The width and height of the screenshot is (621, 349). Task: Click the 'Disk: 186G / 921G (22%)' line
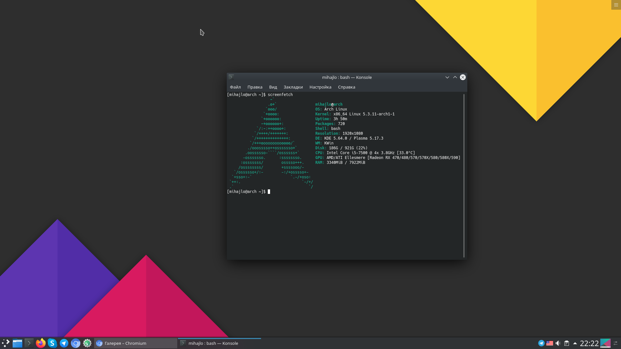click(341, 148)
